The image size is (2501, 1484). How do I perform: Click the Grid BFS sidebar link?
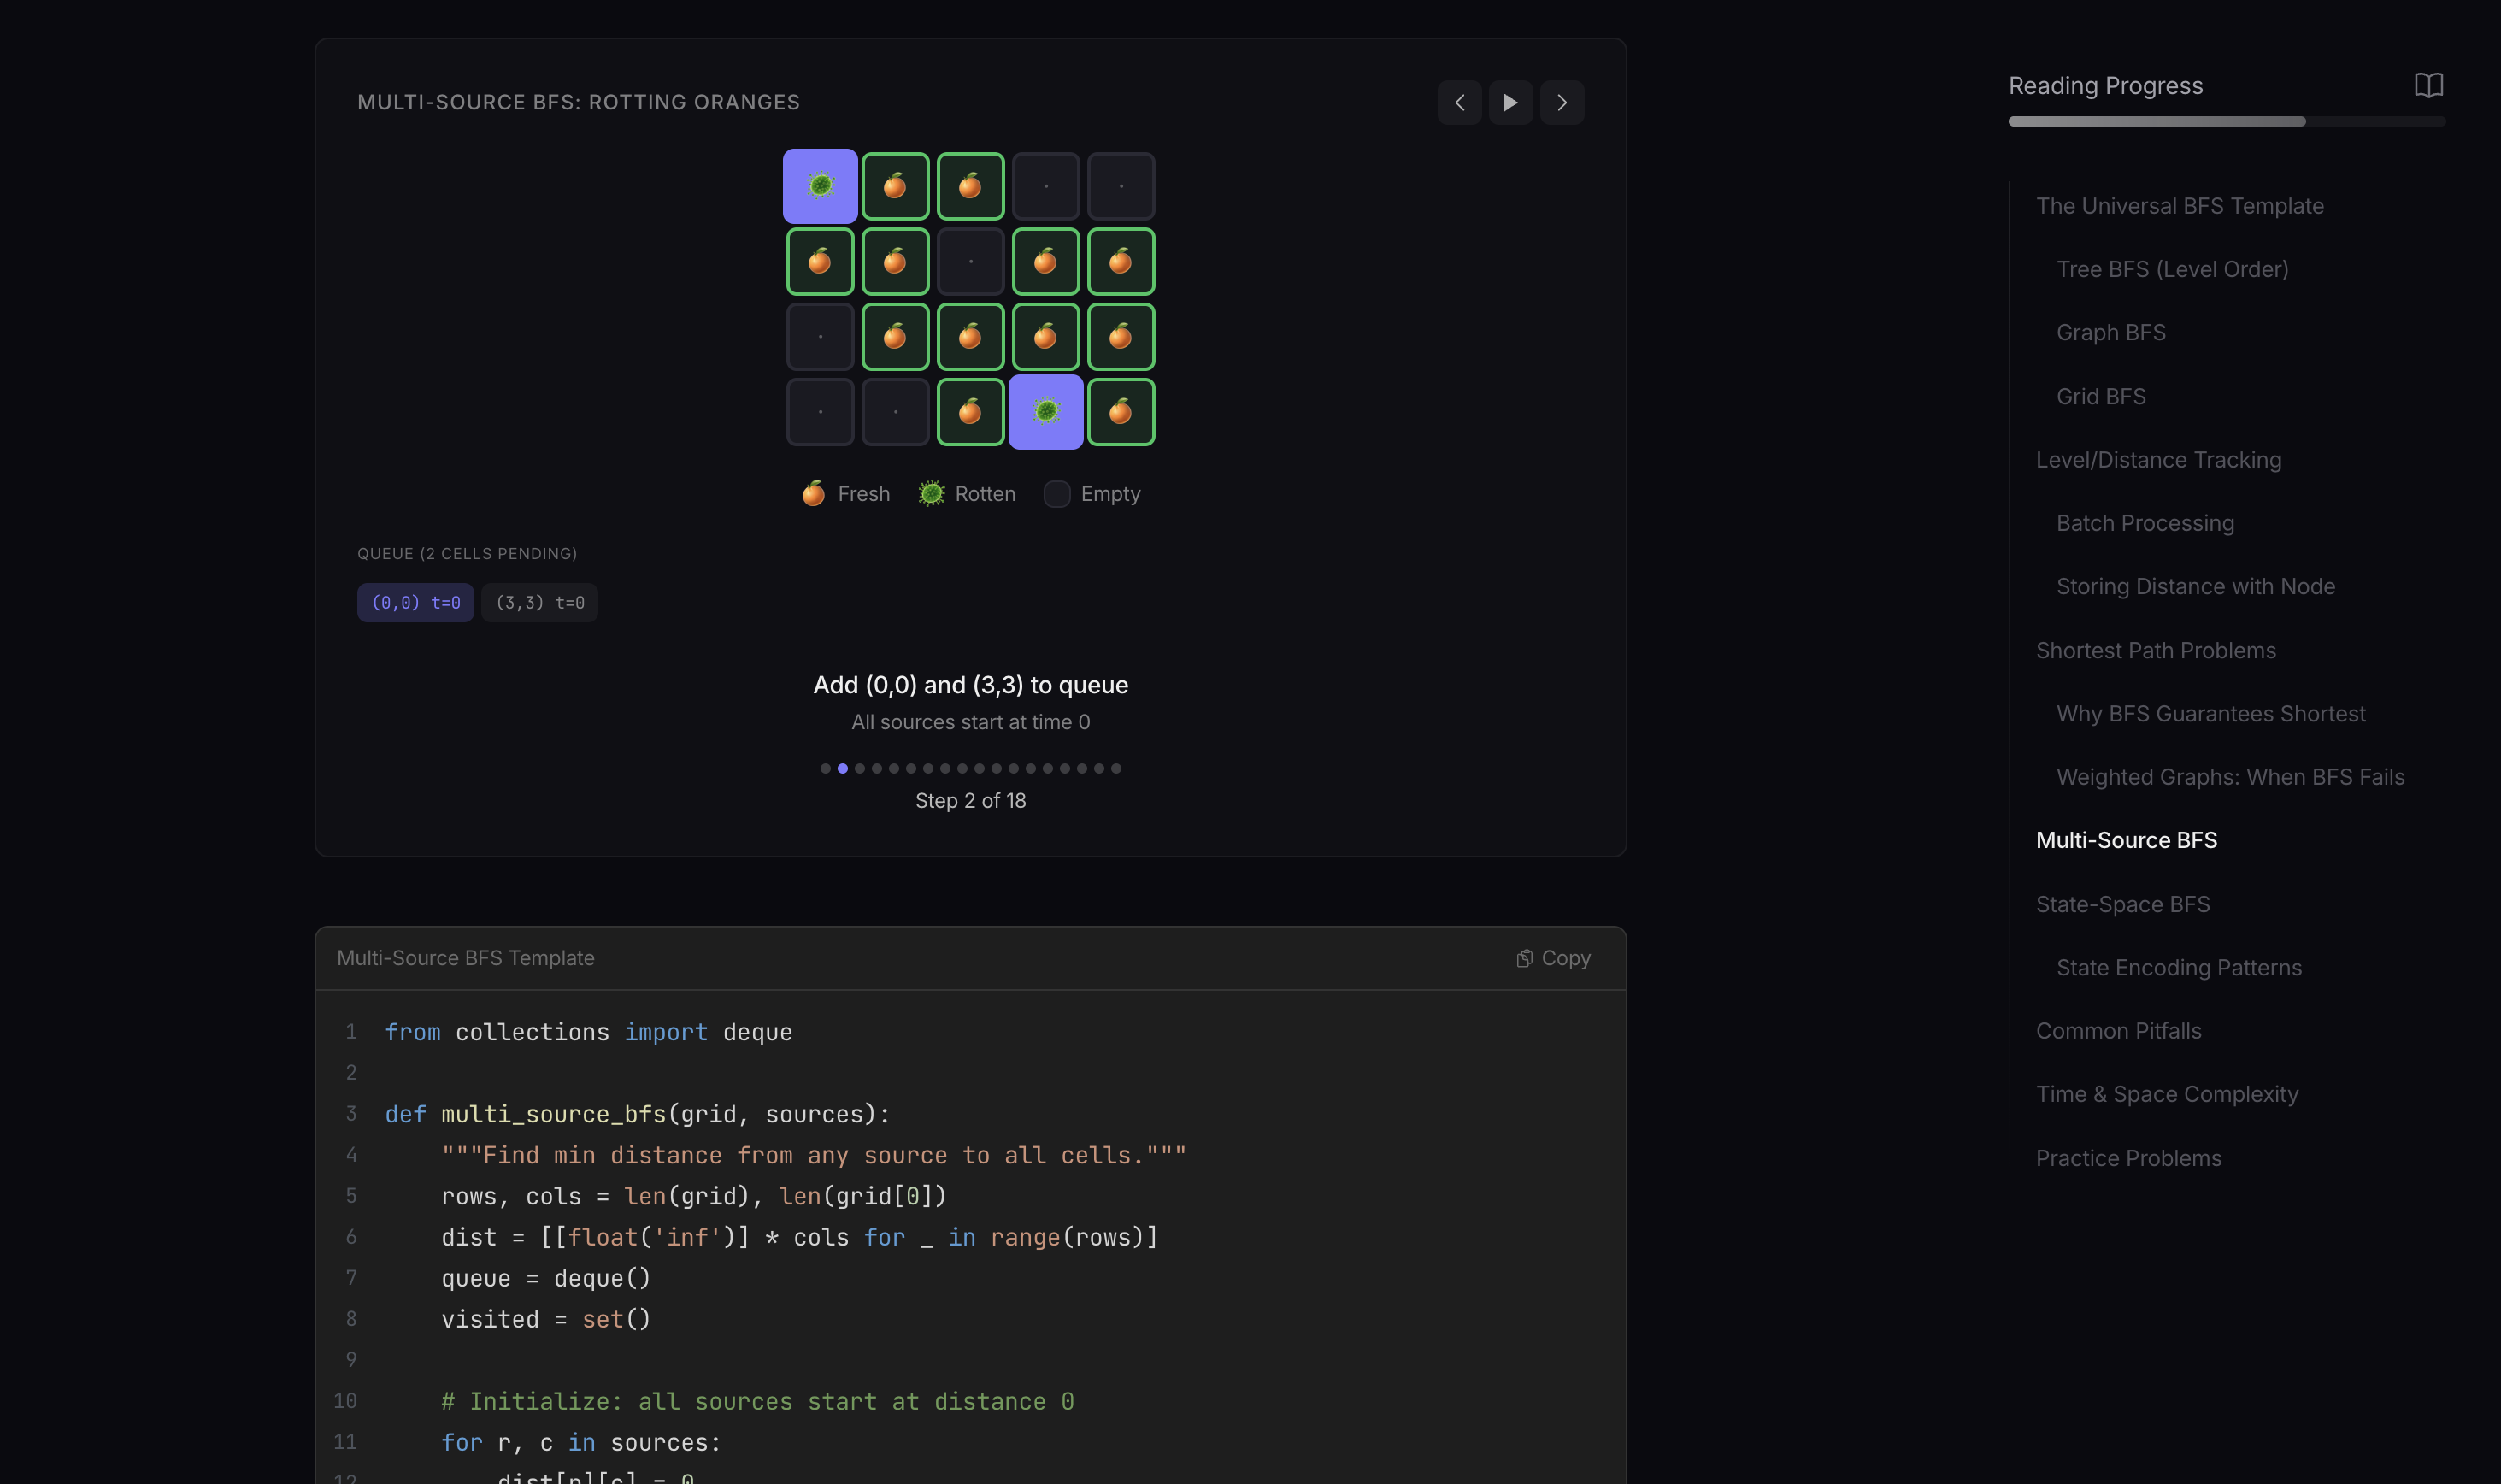[x=2100, y=396]
